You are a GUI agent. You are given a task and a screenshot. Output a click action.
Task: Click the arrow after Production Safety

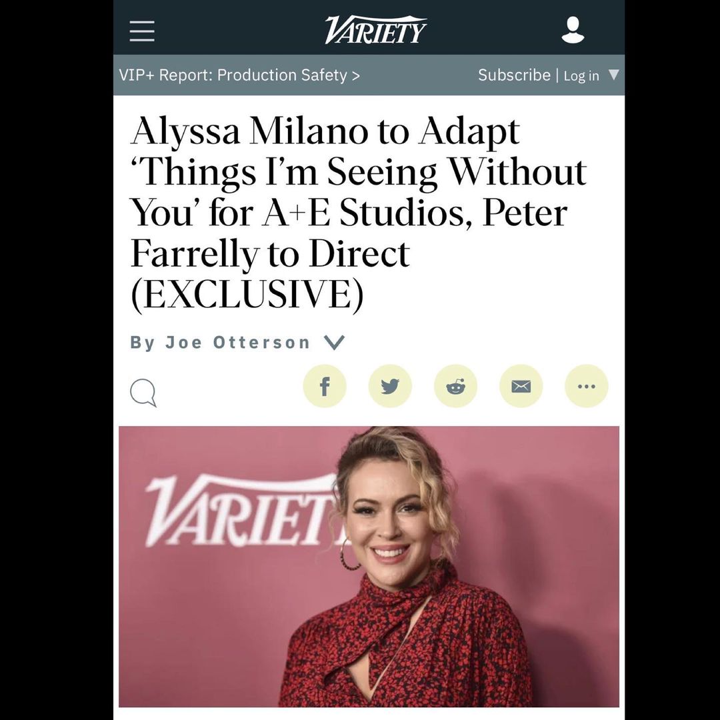pyautogui.click(x=356, y=75)
